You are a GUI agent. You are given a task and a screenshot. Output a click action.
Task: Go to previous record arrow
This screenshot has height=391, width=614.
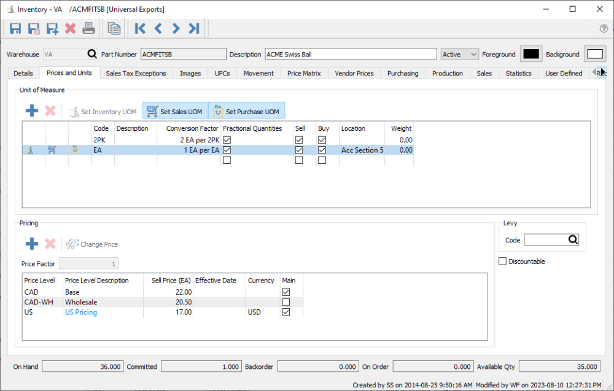158,29
